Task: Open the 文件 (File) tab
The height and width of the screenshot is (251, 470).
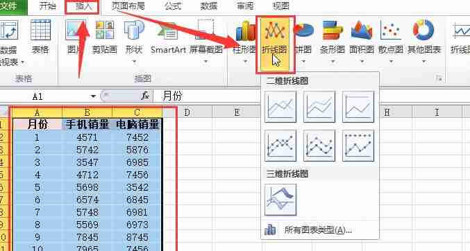Action: click(12, 6)
